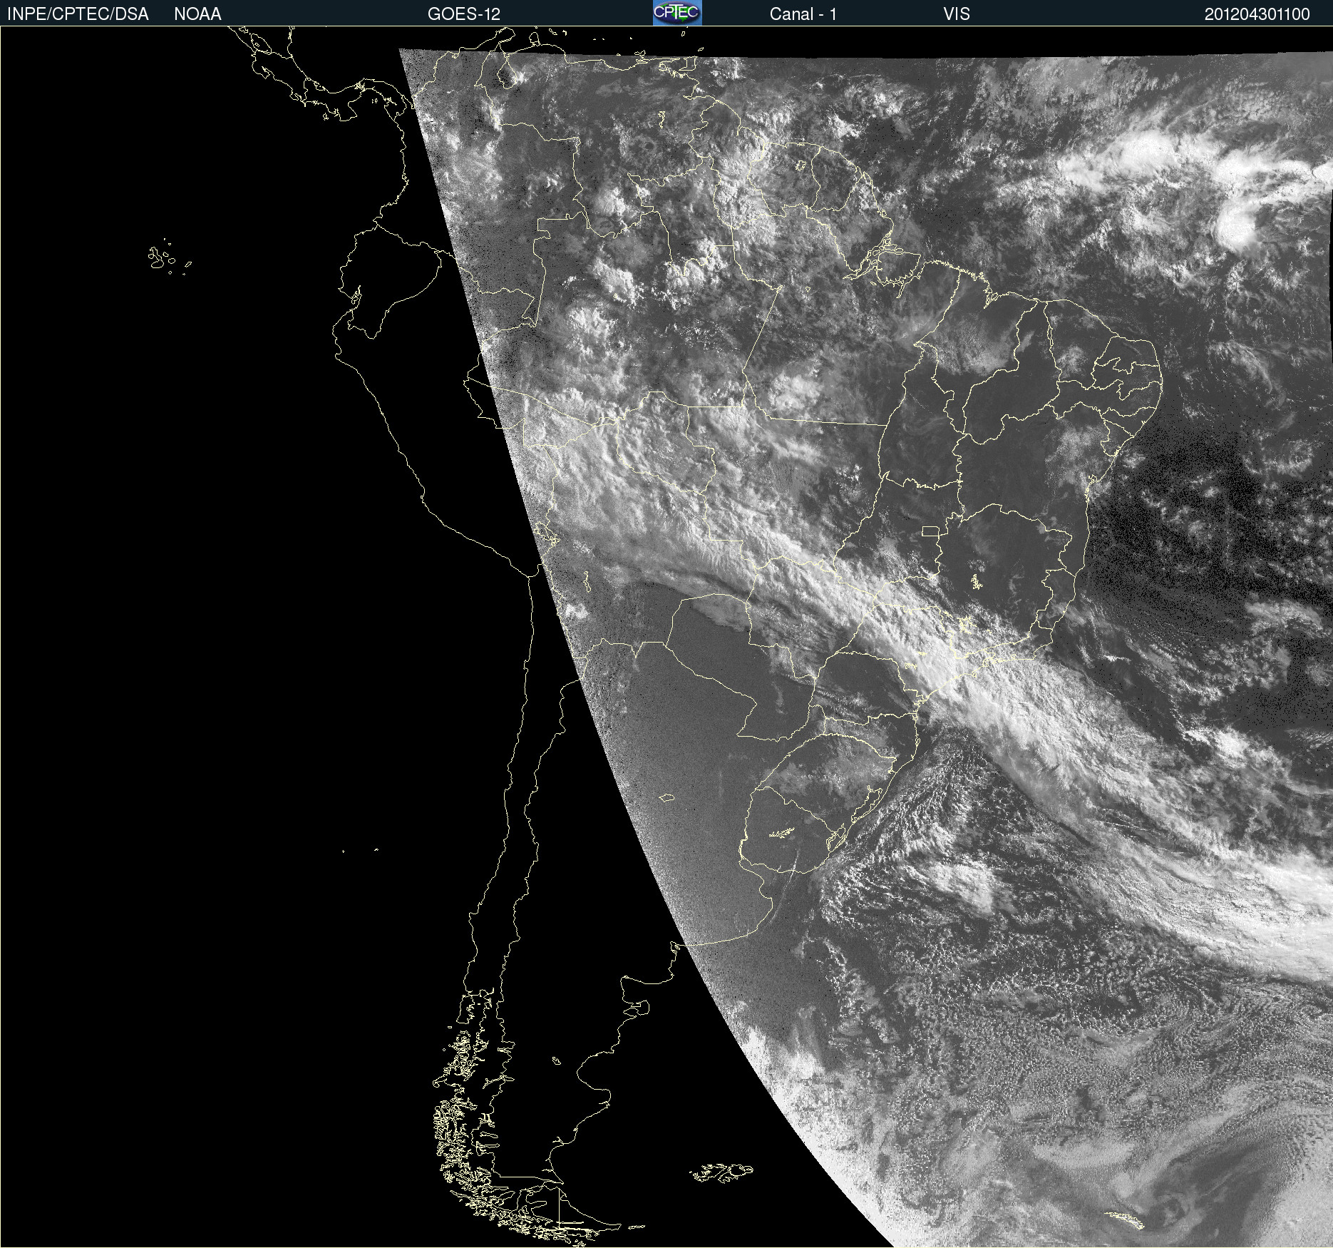The image size is (1333, 1248).
Task: Click the GOES-12 satellite label
Action: click(464, 14)
